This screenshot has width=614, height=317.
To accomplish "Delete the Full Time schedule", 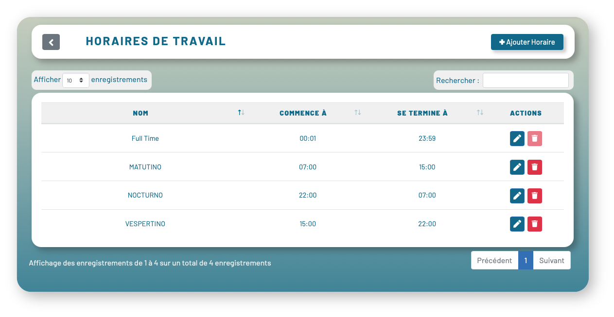I will click(535, 139).
